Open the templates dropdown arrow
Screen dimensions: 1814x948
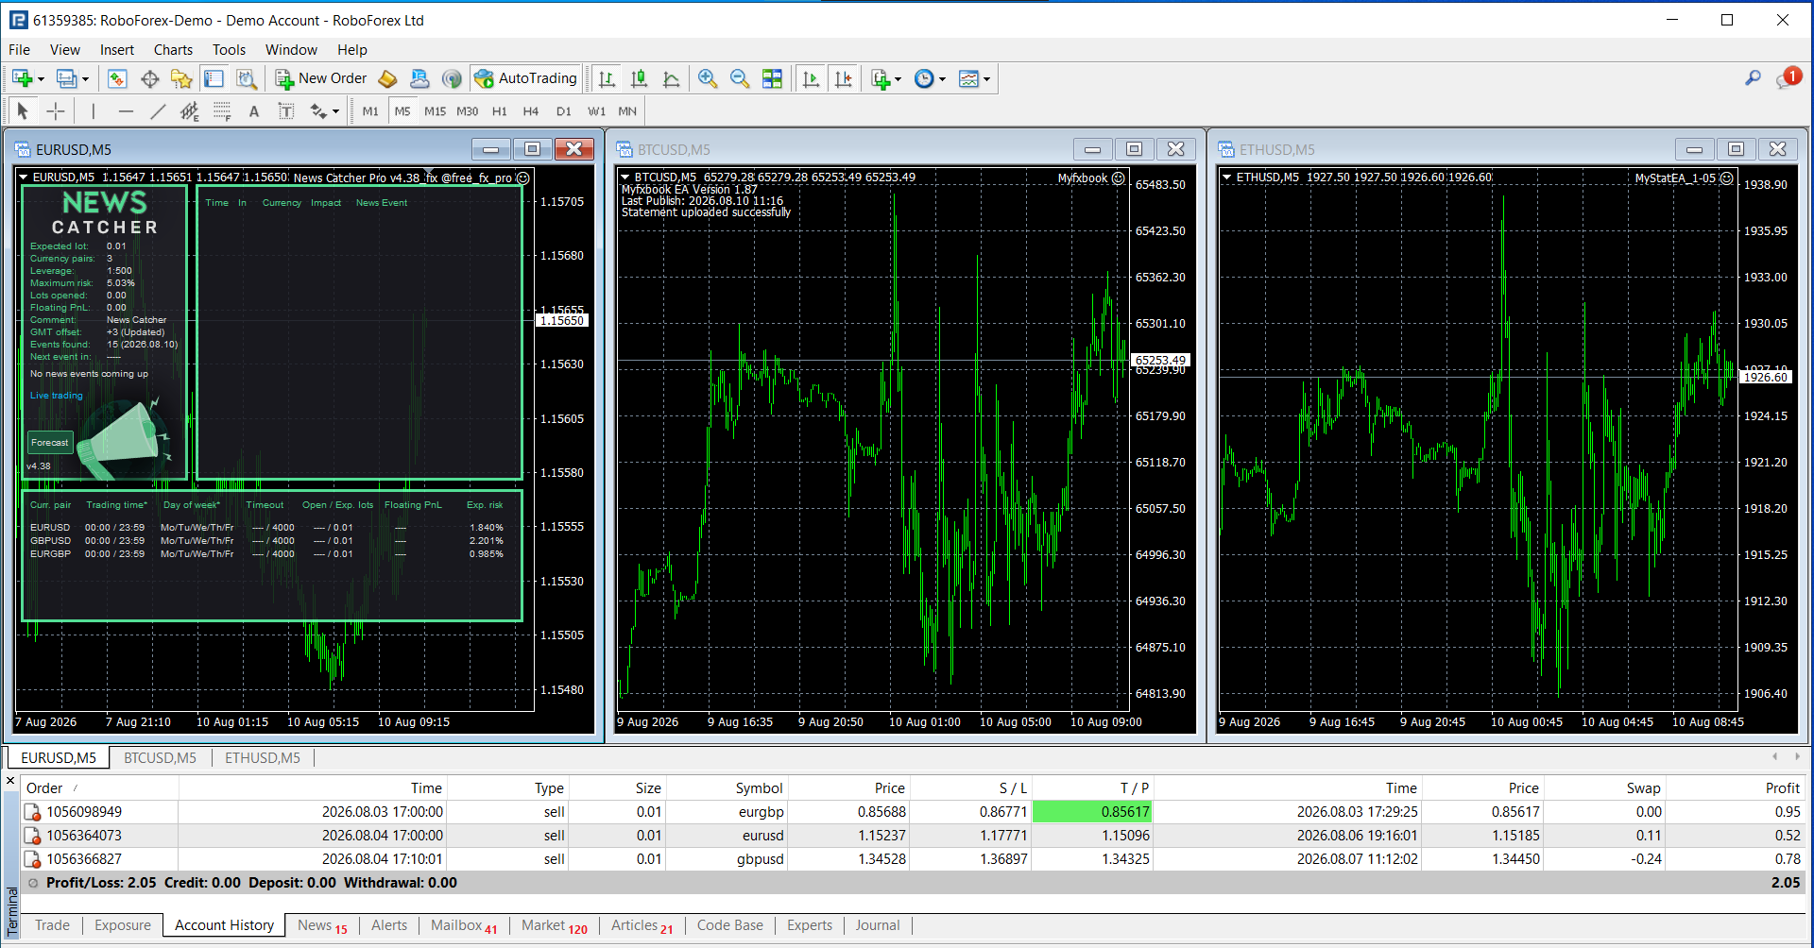pyautogui.click(x=986, y=79)
